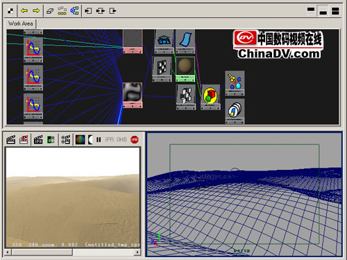The height and width of the screenshot is (260, 347).
Task: Click the XYZ axis indicator in viewport
Action: [x=156, y=239]
